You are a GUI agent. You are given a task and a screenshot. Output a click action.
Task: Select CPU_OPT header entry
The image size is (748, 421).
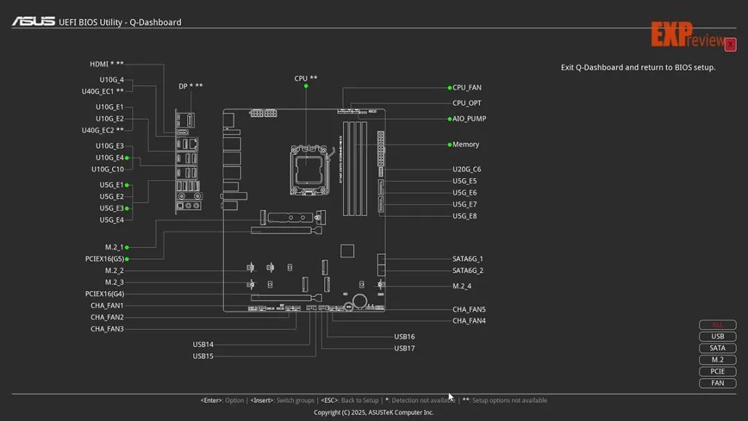tap(467, 103)
